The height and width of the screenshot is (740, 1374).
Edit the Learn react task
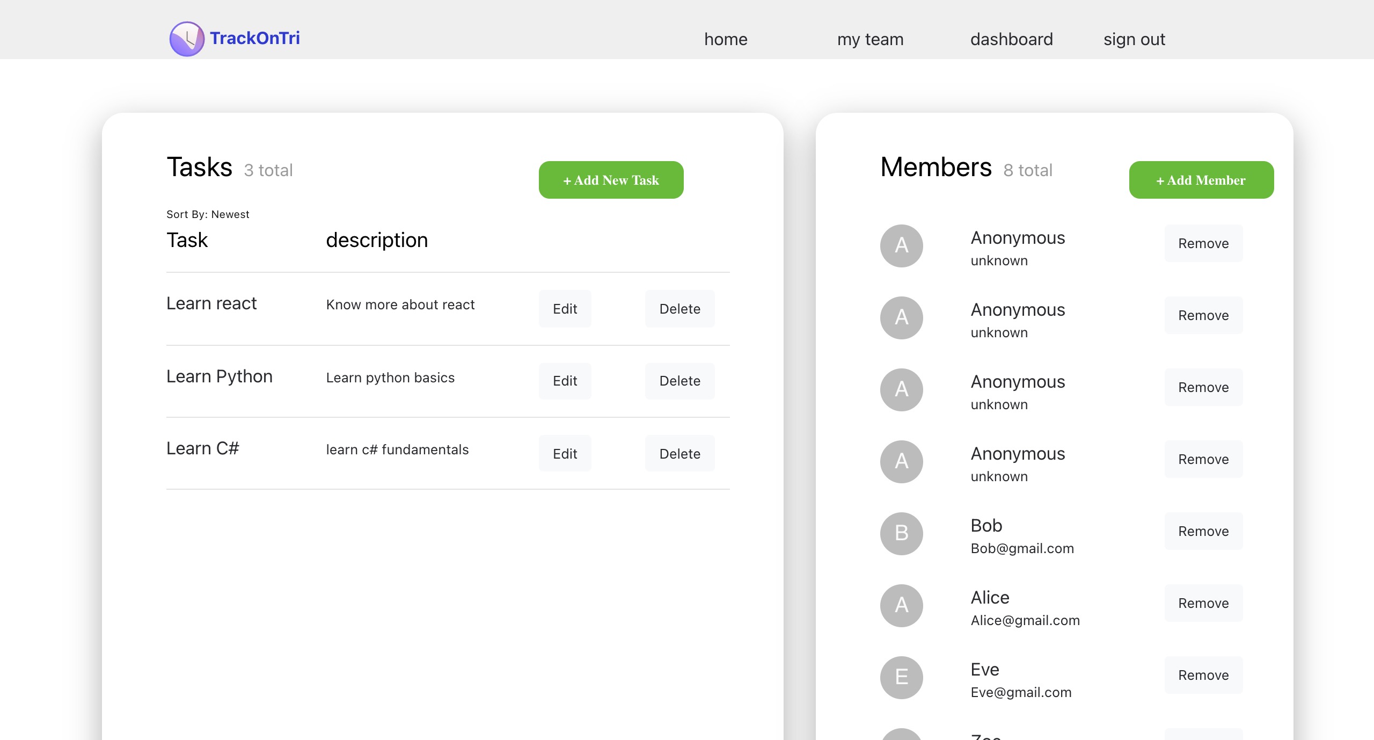[565, 309]
